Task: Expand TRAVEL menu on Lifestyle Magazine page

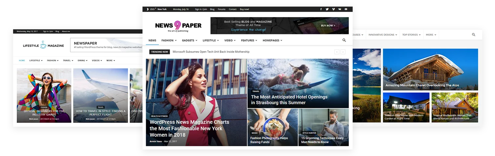Action: coord(68,60)
